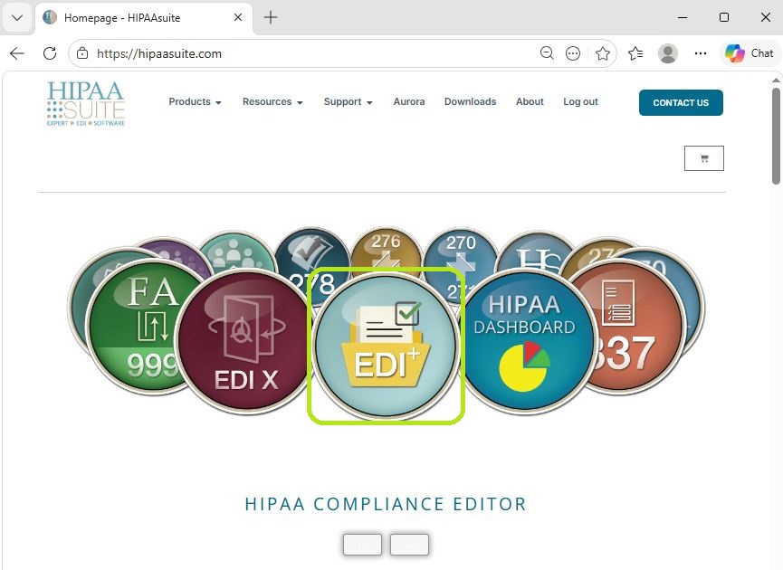Viewport: 783px width, 570px height.
Task: Click HIPAA COMPLIANCE EDITOR heading
Action: pos(386,504)
